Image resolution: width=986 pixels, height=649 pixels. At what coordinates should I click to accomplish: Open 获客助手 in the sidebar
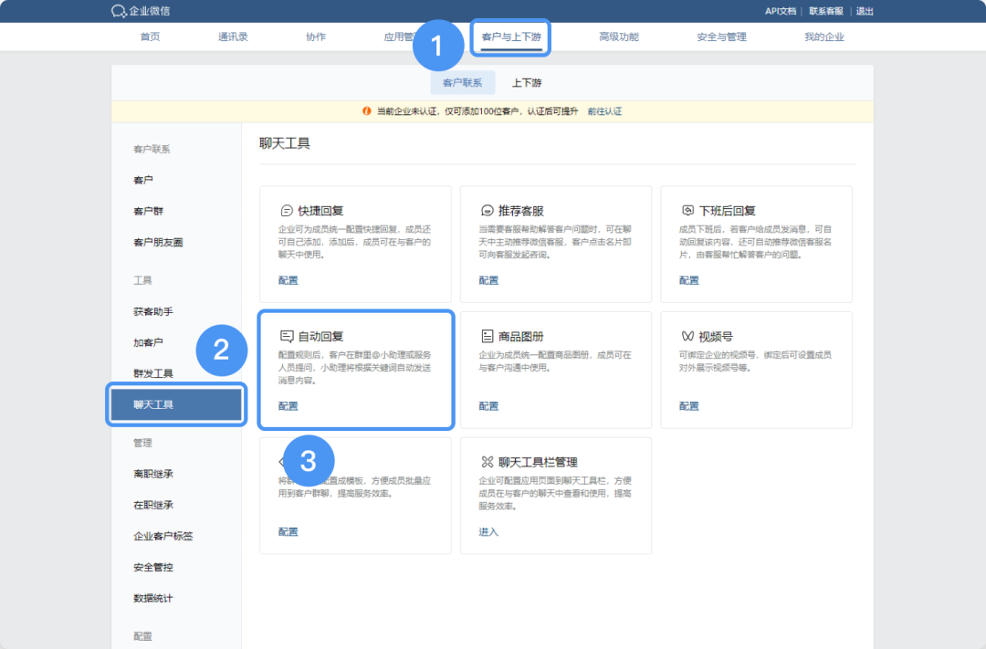click(153, 312)
